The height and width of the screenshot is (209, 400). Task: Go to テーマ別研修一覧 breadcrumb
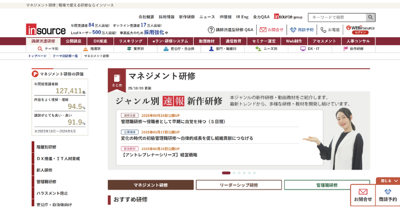[65, 56]
